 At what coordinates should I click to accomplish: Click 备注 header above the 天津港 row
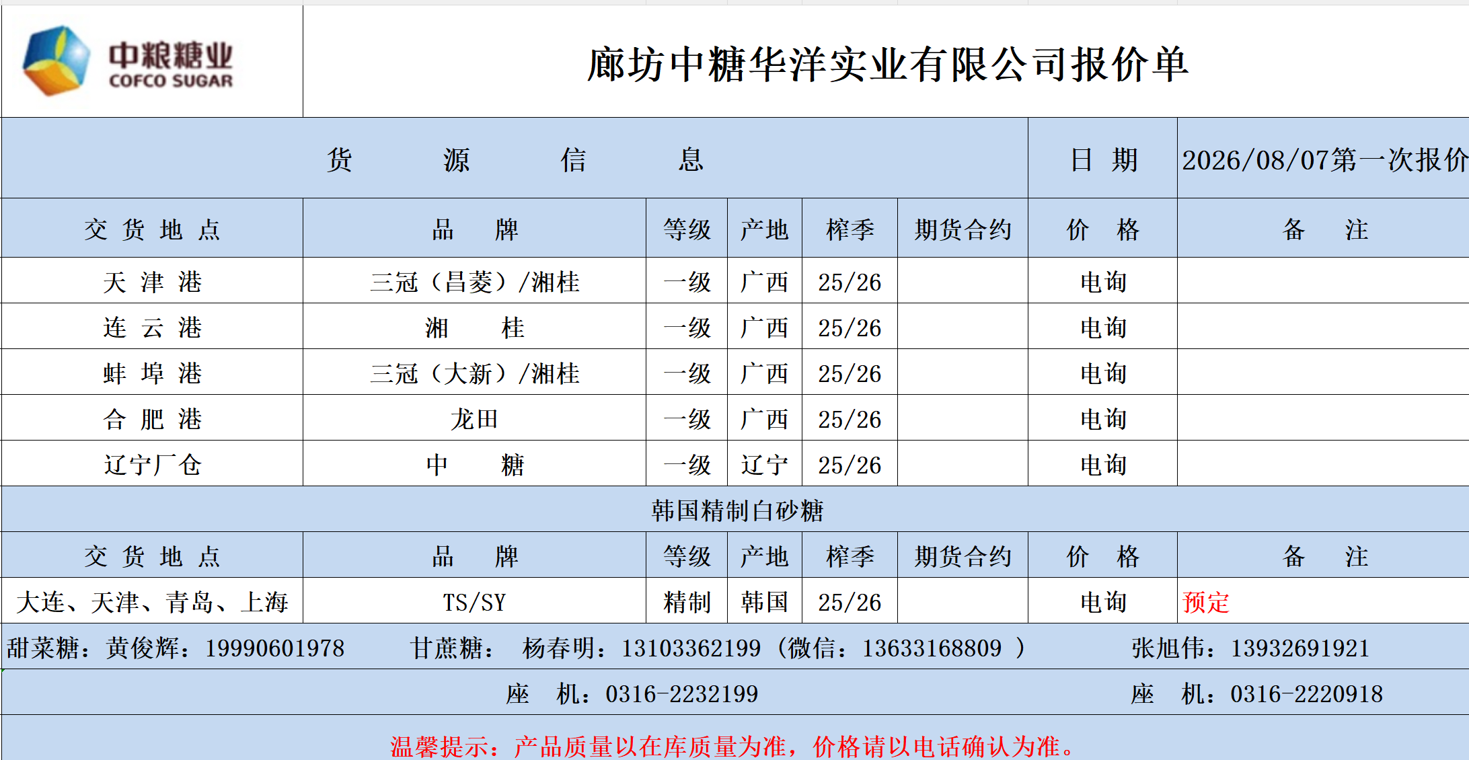(1324, 229)
